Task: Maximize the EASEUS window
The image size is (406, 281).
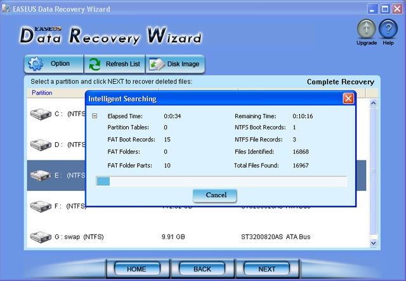Action: 385,10
